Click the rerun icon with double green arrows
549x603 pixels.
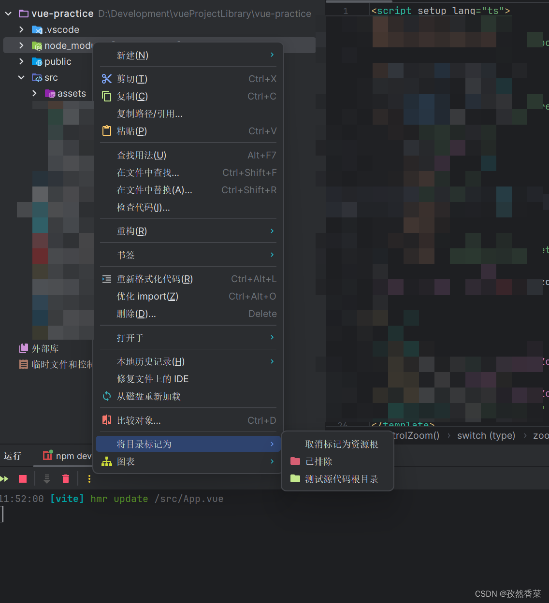click(5, 478)
